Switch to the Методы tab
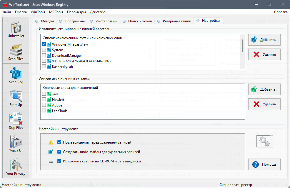Image resolution: width=290 pixels, height=188 pixels. coord(45,21)
